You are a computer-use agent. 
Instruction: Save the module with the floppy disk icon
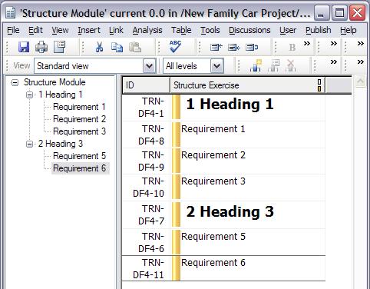pyautogui.click(x=24, y=47)
